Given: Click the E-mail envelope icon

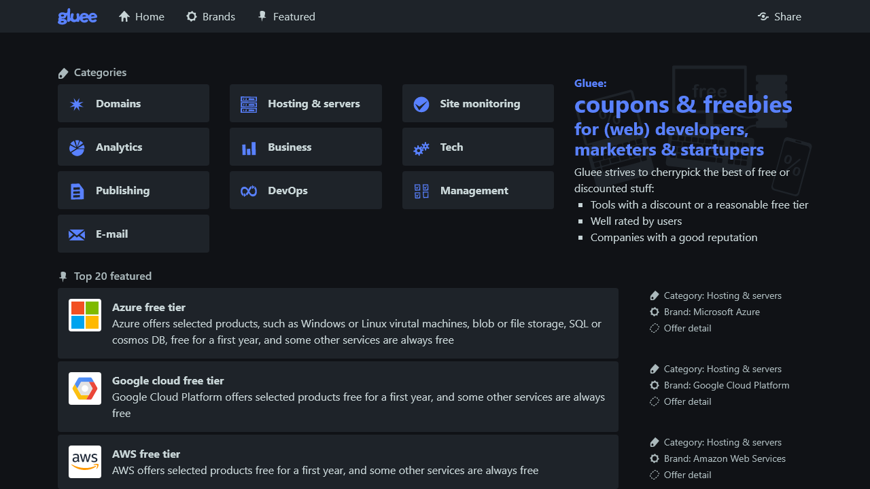Looking at the screenshot, I should tap(77, 234).
